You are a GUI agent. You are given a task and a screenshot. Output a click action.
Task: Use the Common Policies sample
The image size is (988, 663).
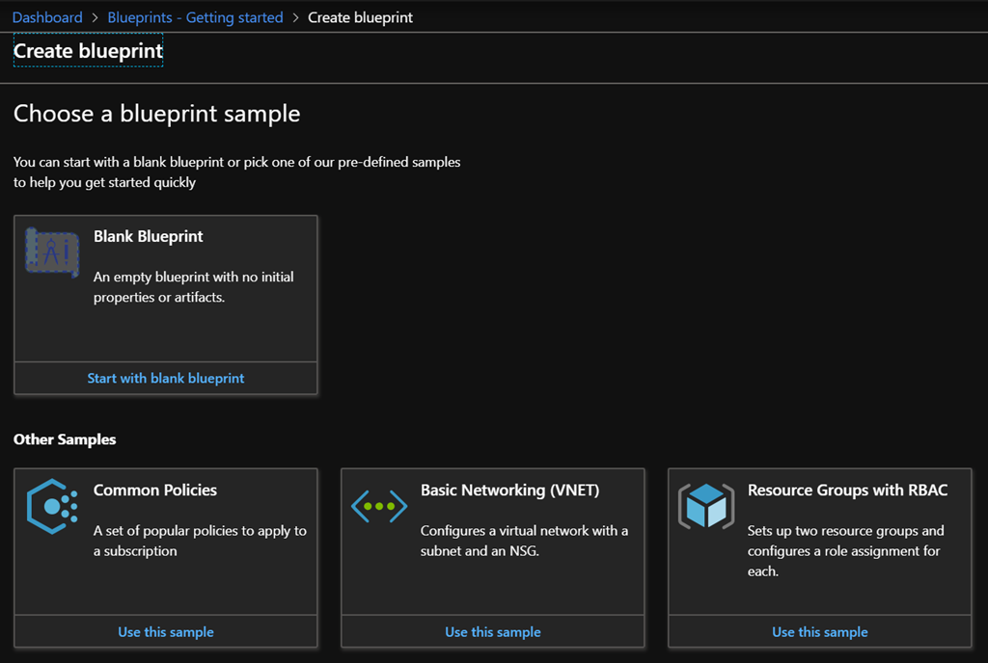(x=166, y=632)
